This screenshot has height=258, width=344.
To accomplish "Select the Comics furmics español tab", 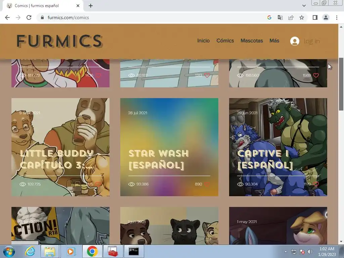I will 43,6.
